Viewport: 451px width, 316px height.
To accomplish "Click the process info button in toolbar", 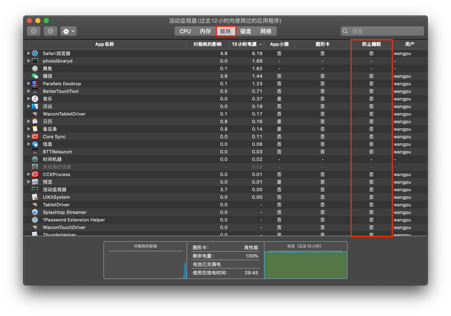I will [x=50, y=31].
